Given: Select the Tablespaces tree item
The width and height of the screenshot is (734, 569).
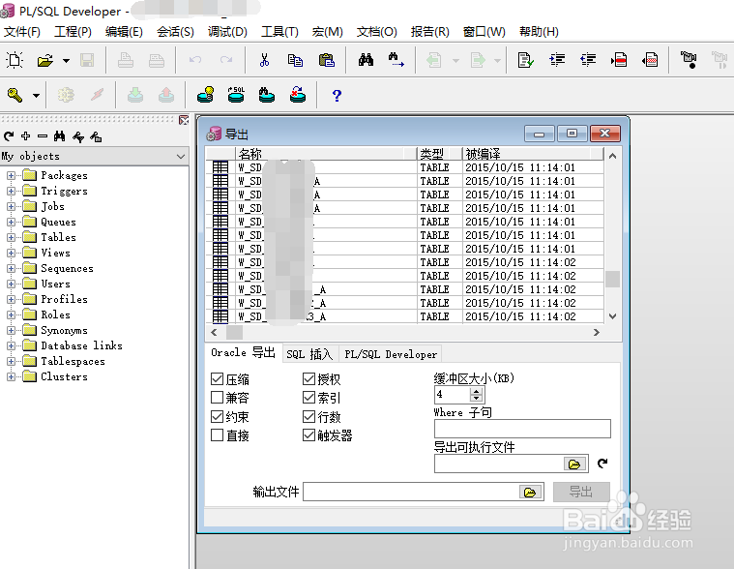Looking at the screenshot, I should coord(73,361).
